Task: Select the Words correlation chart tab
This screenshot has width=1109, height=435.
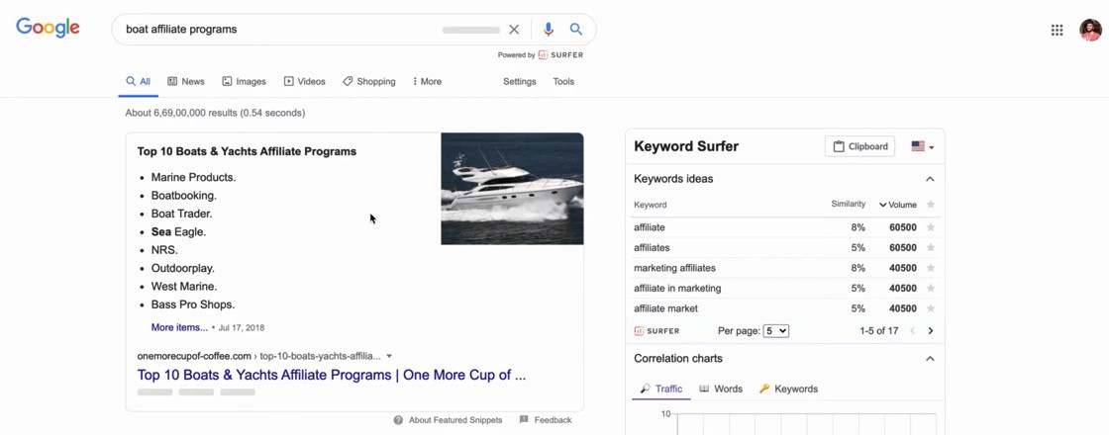Action: (x=721, y=390)
